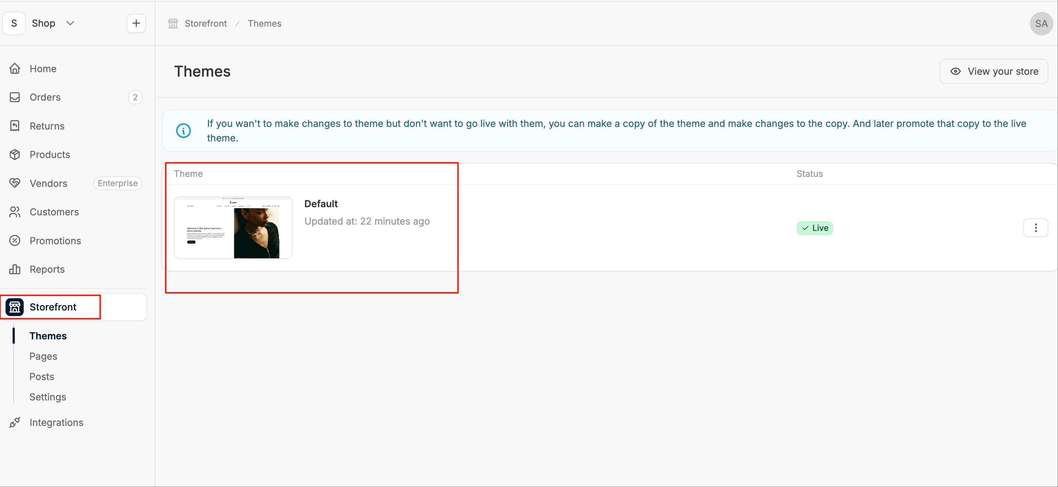Screen dimensions: 1058x487
Task: Click the Products box icon
Action: tap(15, 155)
